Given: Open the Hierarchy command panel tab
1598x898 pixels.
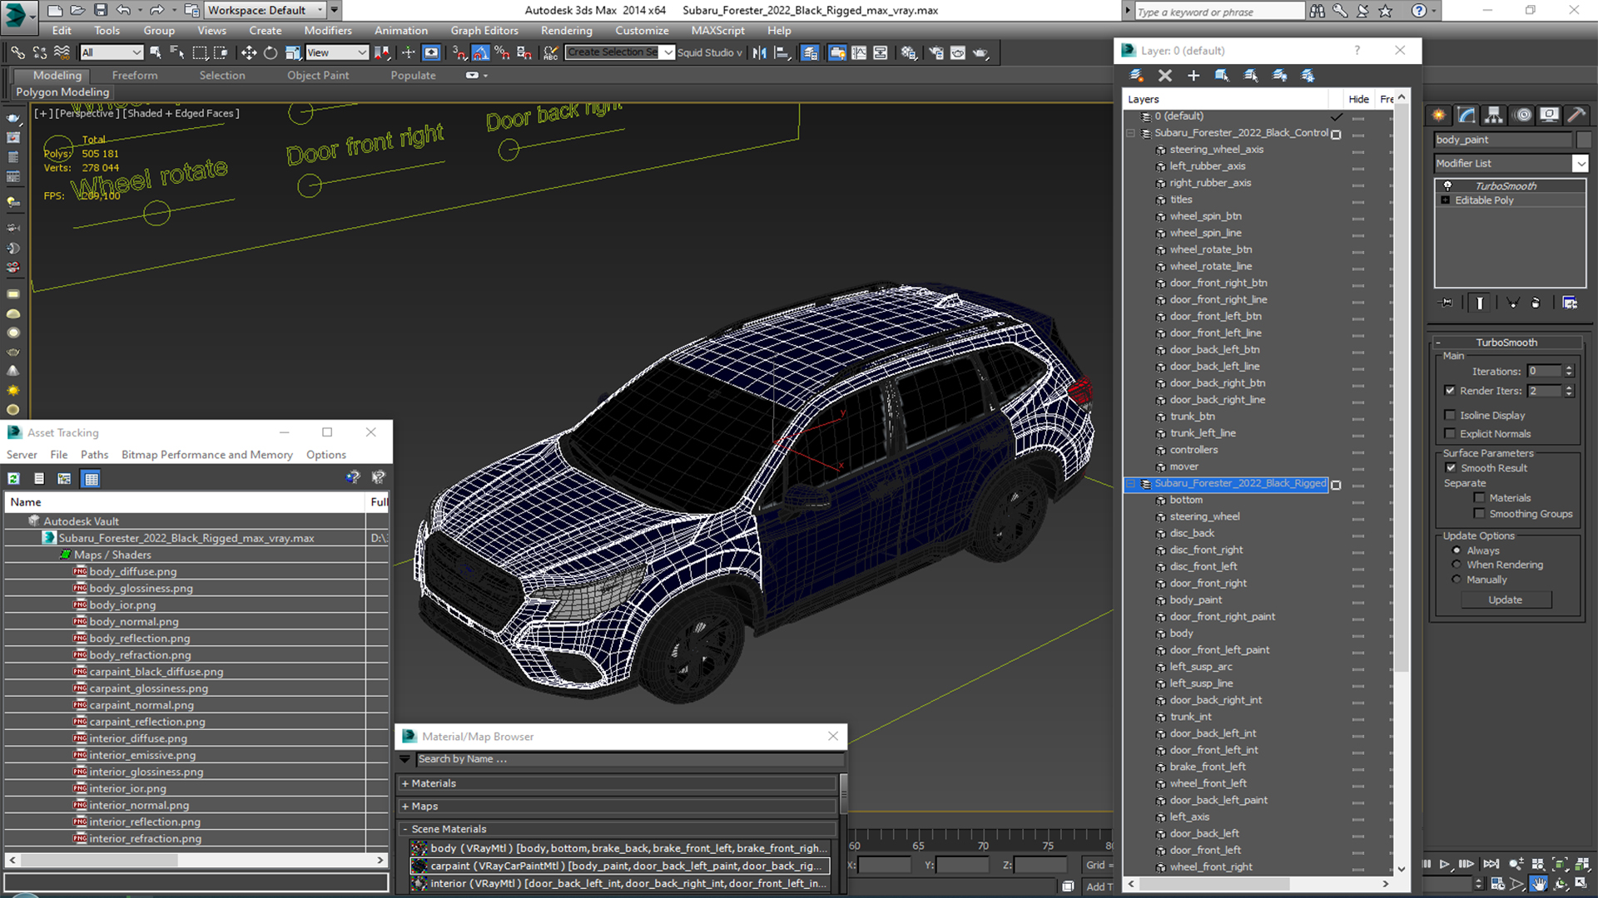Looking at the screenshot, I should pyautogui.click(x=1494, y=115).
